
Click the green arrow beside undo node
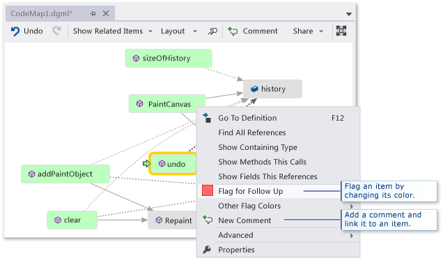pos(146,163)
